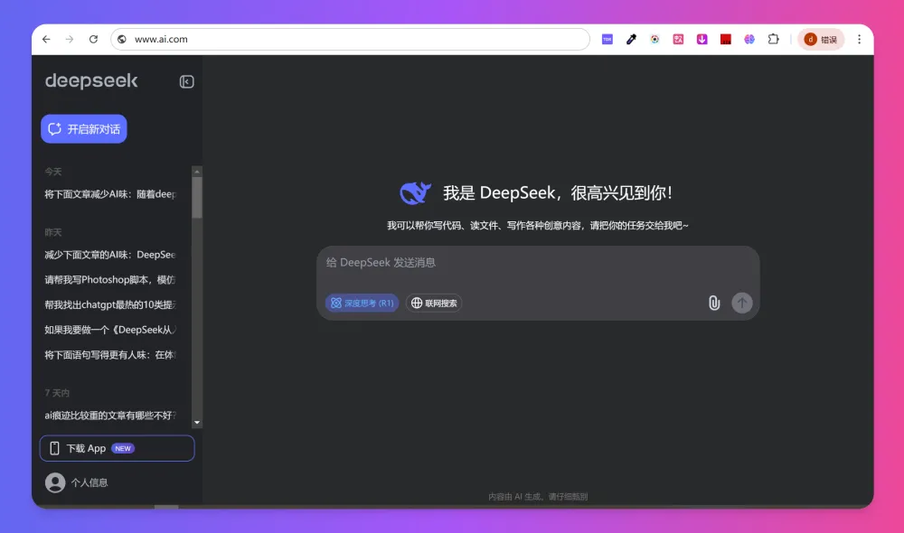Click the 下载 App link with NEW badge
Image resolution: width=904 pixels, height=533 pixels.
[x=117, y=448]
